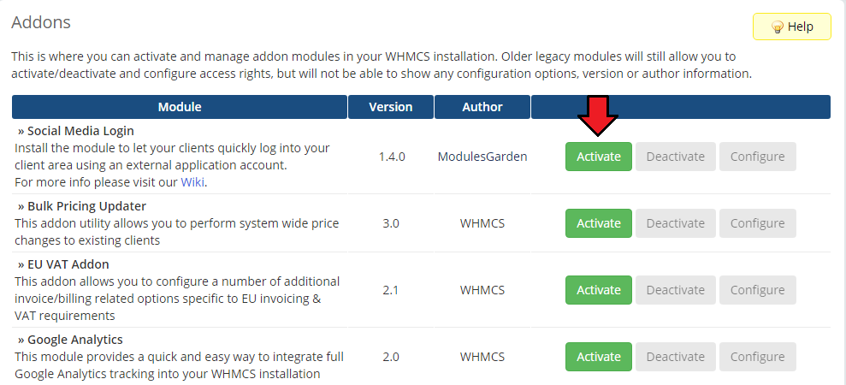Image resolution: width=846 pixels, height=385 pixels.
Task: Configure the EU VAT Addon
Action: click(758, 290)
